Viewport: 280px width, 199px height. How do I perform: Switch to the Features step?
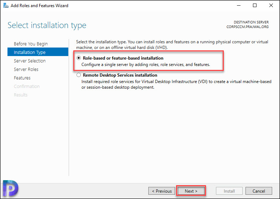click(22, 78)
